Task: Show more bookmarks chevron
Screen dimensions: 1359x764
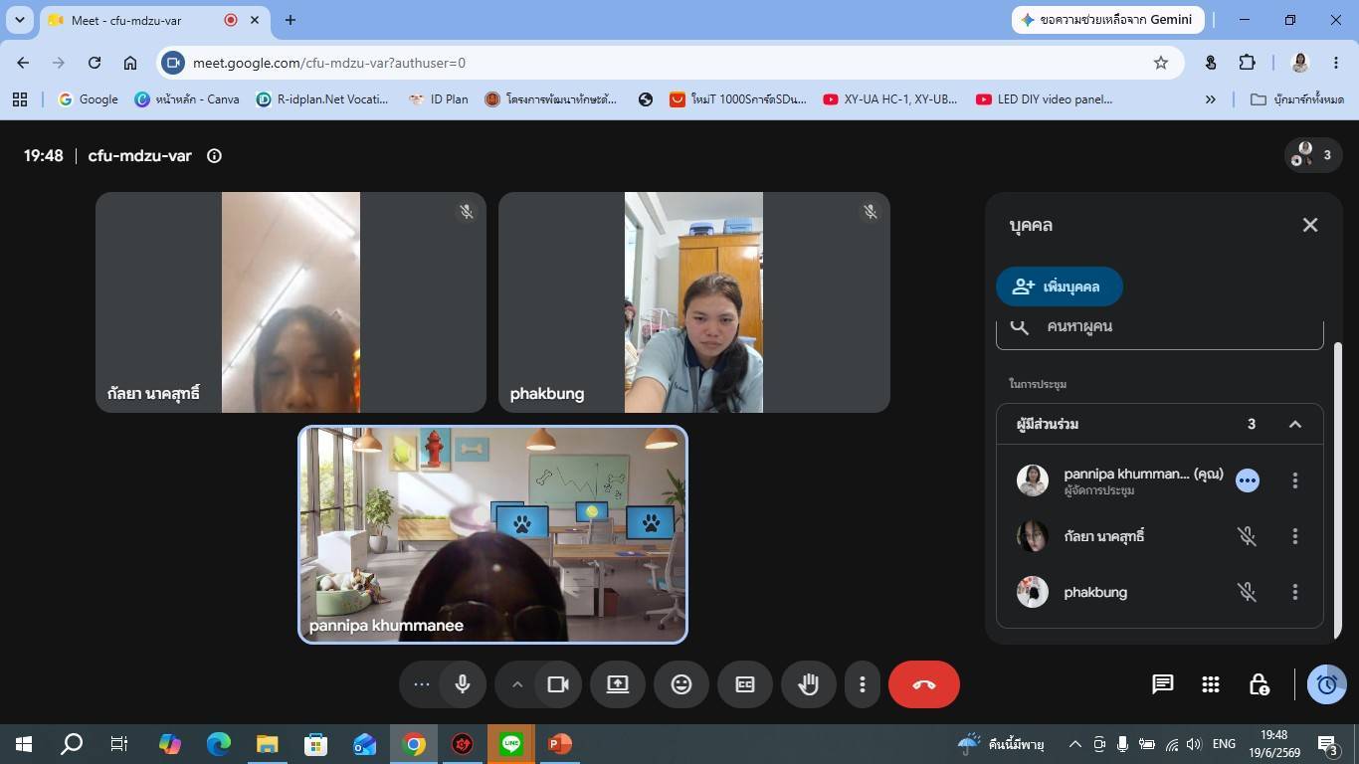Action: pos(1210,99)
